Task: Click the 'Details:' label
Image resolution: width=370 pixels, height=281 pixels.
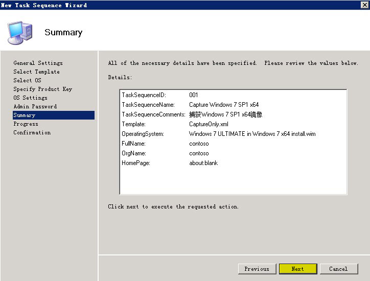Action: pos(120,77)
